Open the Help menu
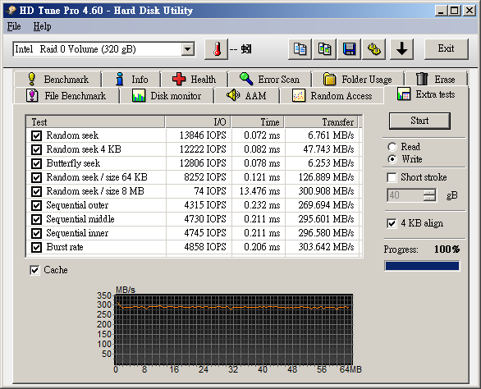481x389 pixels. [x=42, y=26]
